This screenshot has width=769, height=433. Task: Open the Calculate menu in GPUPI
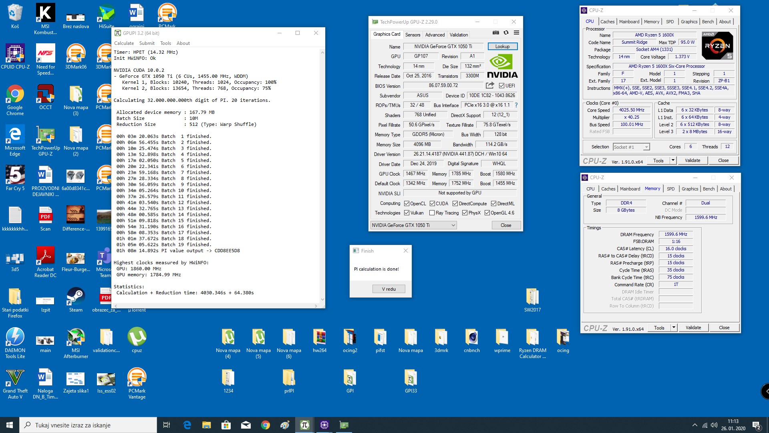tap(124, 43)
